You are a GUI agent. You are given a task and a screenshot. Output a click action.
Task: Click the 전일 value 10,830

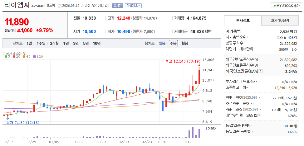pyautogui.click(x=89, y=18)
